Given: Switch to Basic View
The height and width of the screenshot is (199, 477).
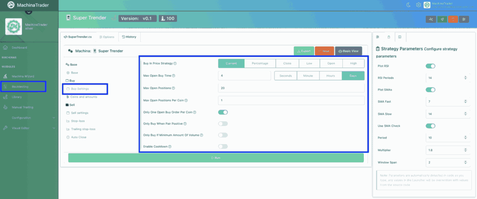Looking at the screenshot, I should point(348,51).
